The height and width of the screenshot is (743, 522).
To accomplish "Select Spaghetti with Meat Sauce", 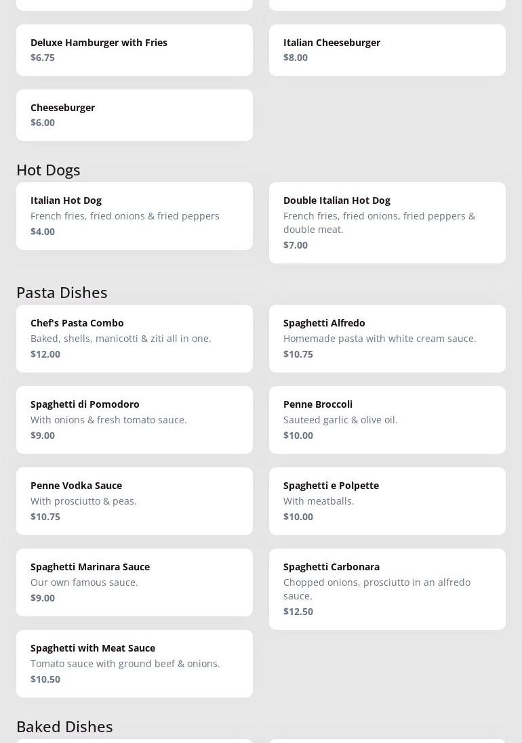I will 134,663.
